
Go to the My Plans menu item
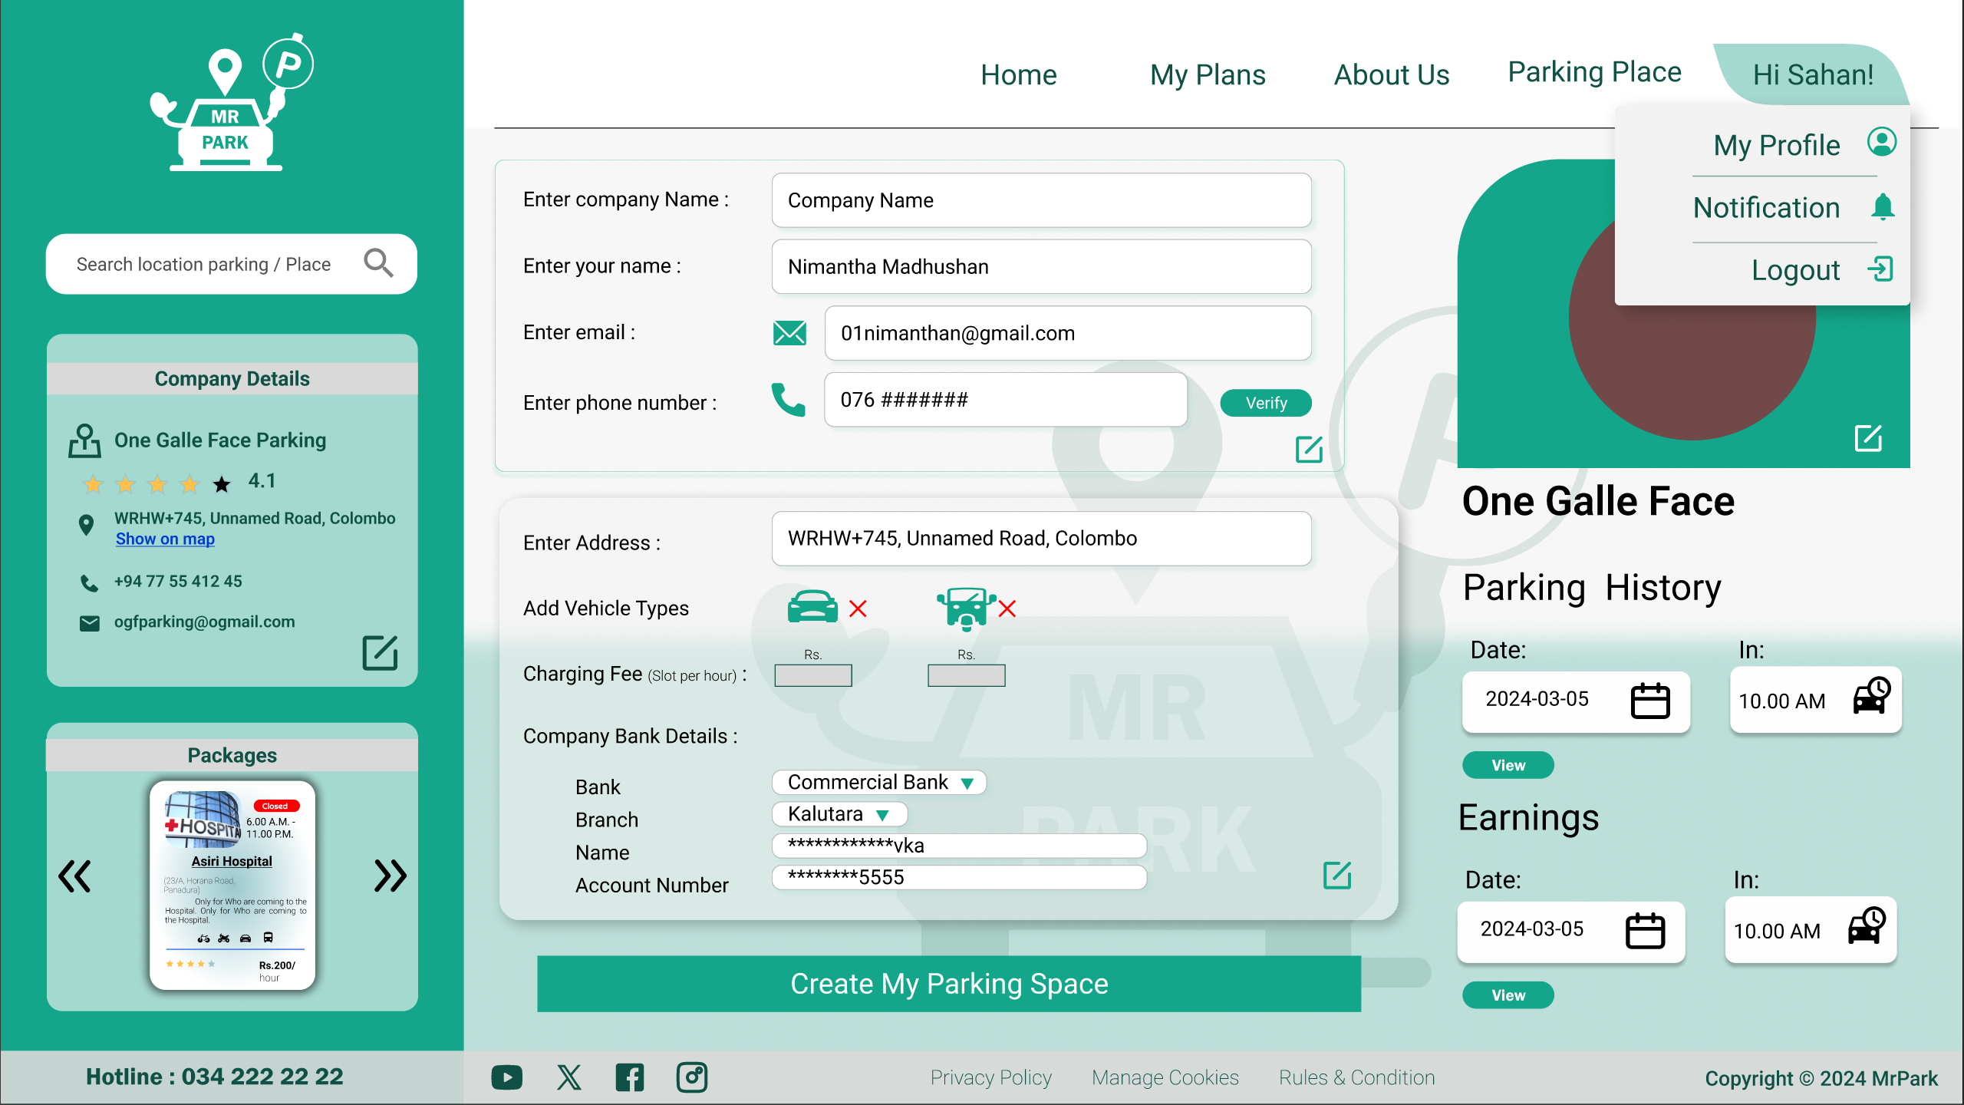[1207, 74]
